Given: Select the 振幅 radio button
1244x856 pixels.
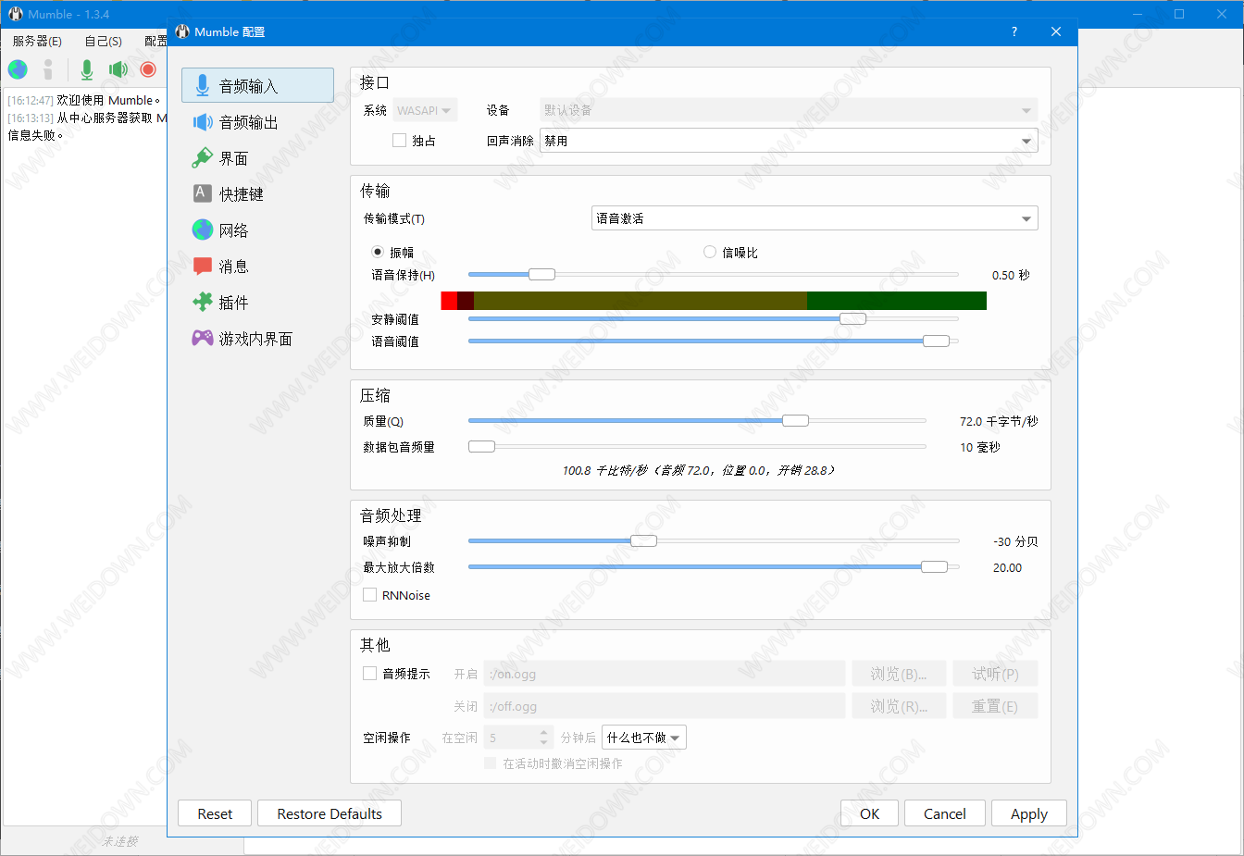Looking at the screenshot, I should coord(378,252).
